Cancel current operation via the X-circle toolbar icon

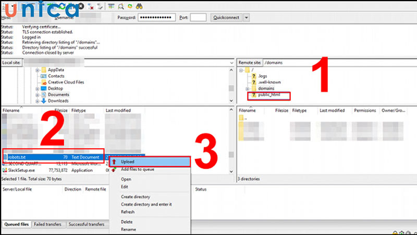[x=81, y=6]
